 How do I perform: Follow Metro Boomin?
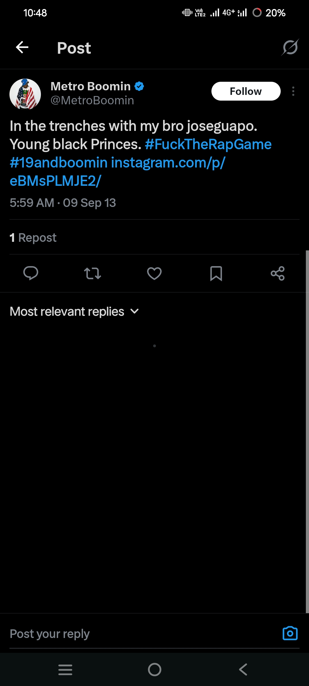coord(246,91)
